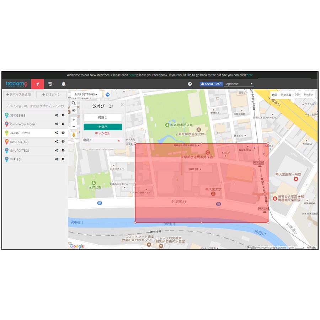Open the history icon in top bar
This screenshot has height=320, width=320.
click(50, 84)
